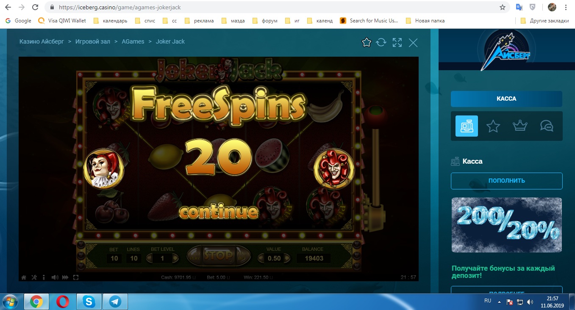The width and height of the screenshot is (575, 310).
Task: Open the cash register tab in the sidebar
Action: tap(467, 126)
